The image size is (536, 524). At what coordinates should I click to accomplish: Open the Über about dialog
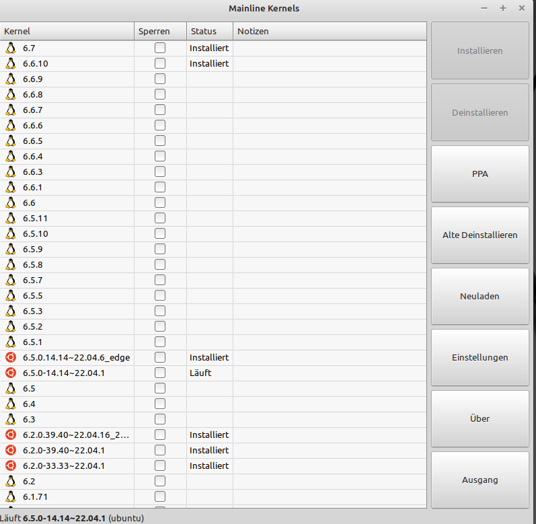coord(480,418)
